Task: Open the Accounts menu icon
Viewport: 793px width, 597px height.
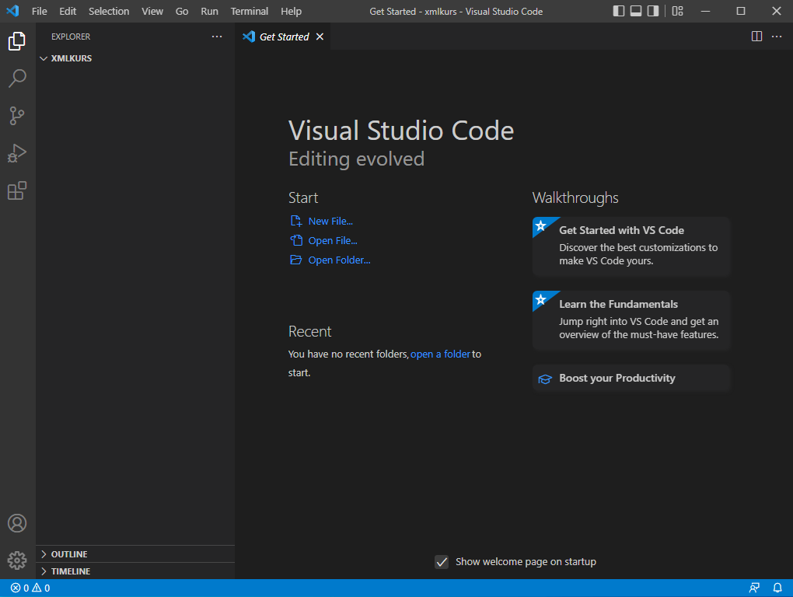Action: click(x=17, y=523)
